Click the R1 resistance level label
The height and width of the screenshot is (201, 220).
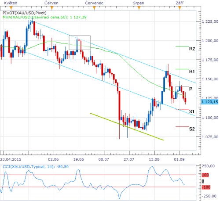192,72
